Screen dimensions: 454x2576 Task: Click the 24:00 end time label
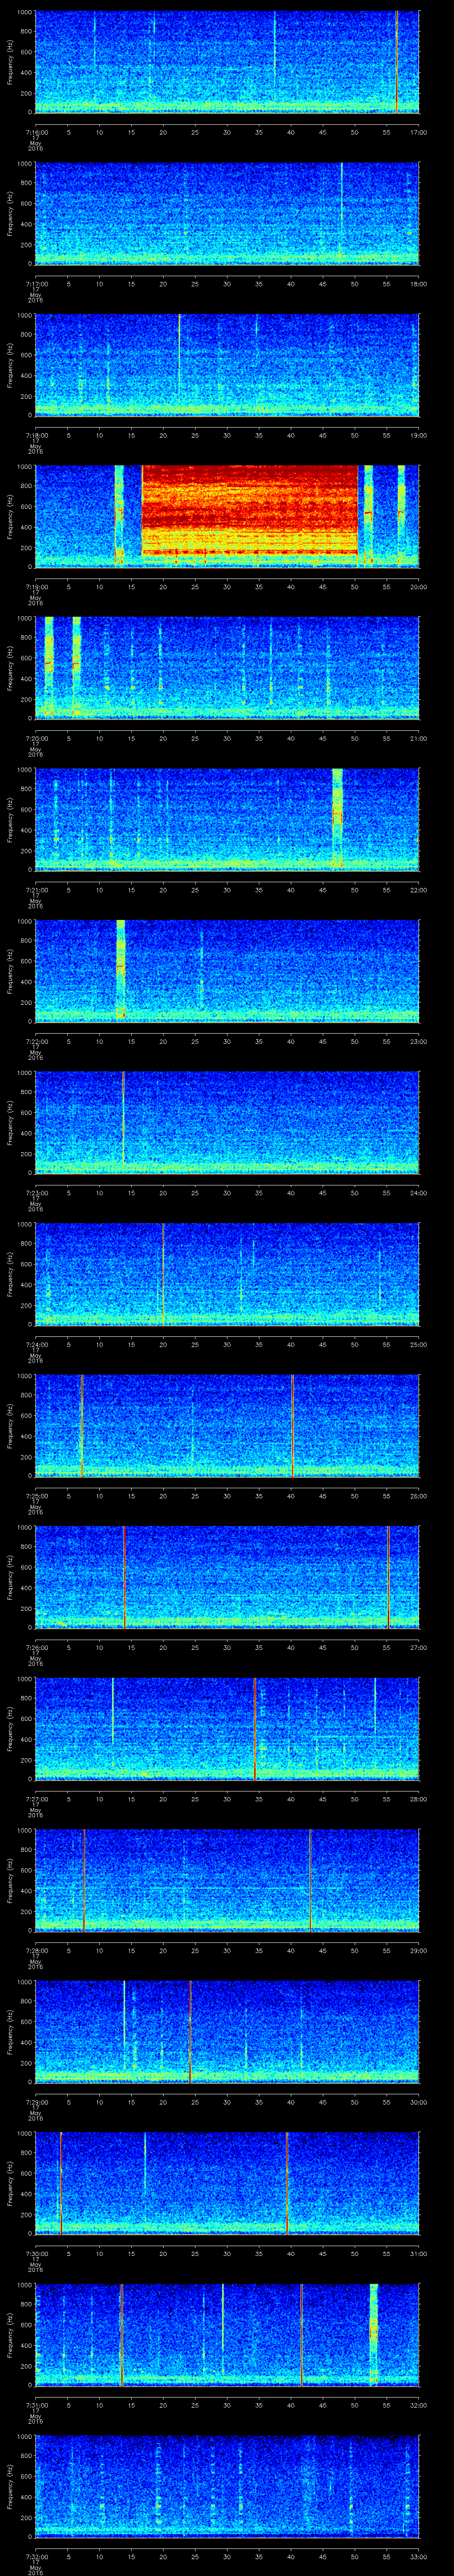[x=418, y=1192]
